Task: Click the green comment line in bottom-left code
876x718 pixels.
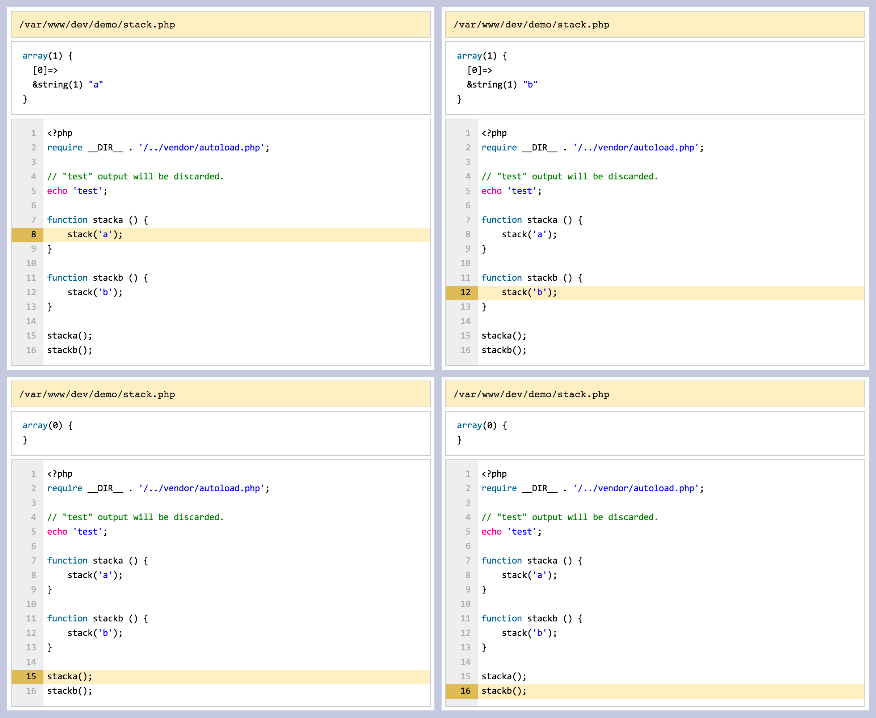Action: pyautogui.click(x=135, y=517)
